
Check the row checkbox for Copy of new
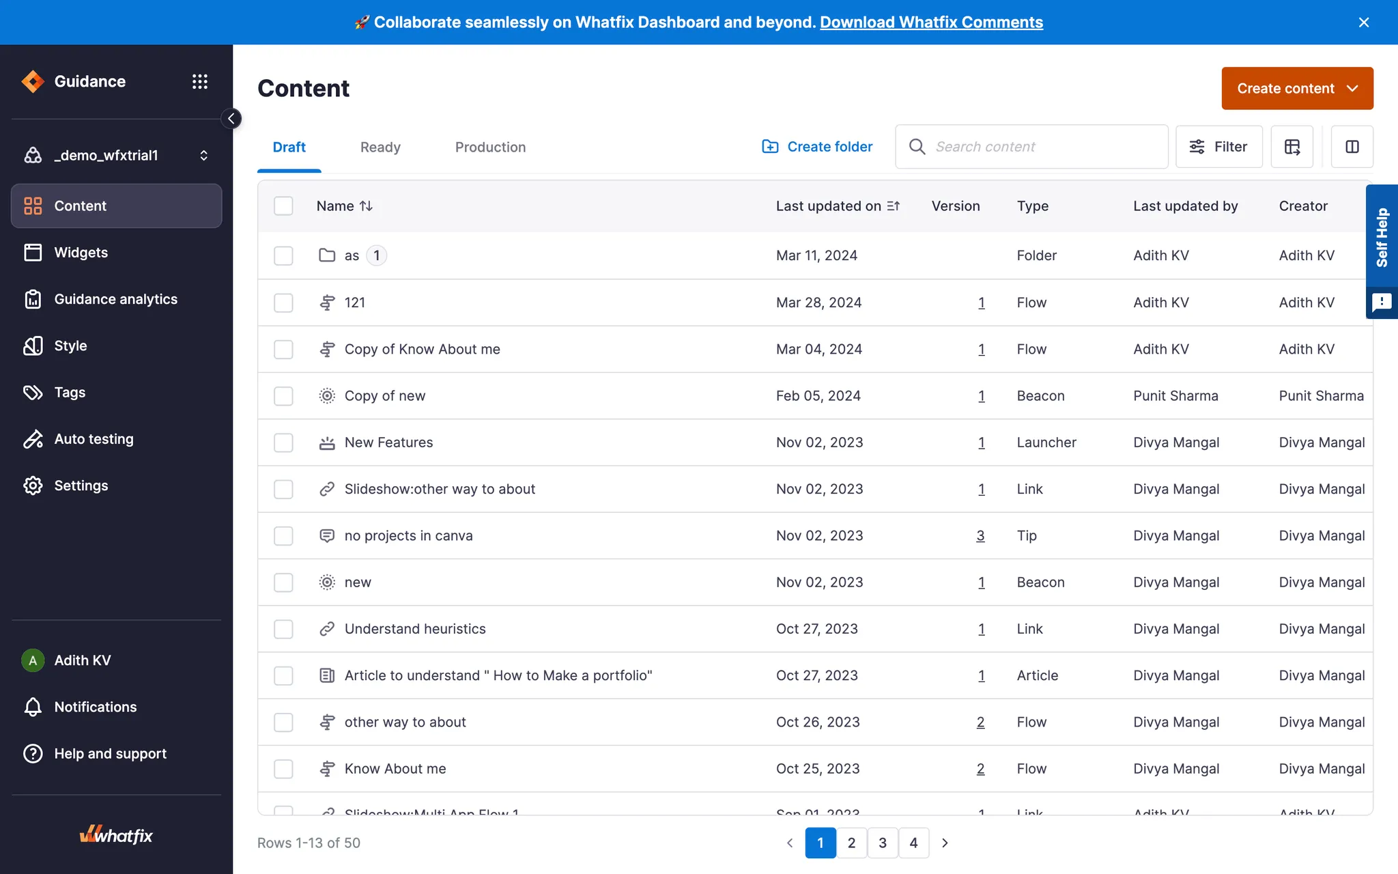pyautogui.click(x=284, y=395)
